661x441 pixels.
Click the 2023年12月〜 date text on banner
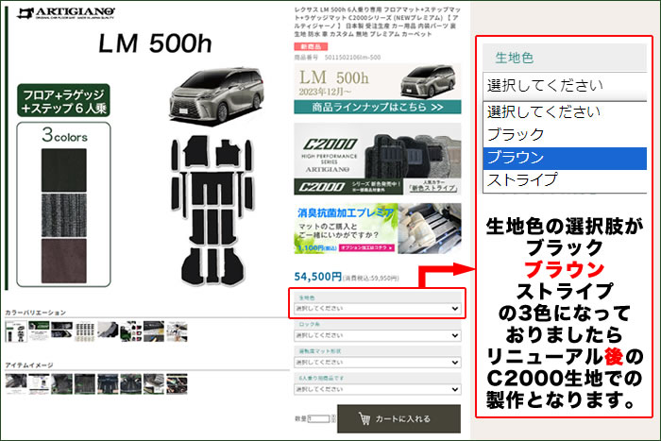tap(326, 92)
